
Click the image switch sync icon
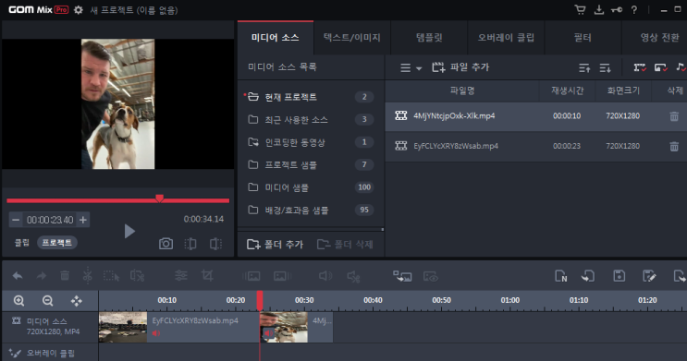(402, 276)
